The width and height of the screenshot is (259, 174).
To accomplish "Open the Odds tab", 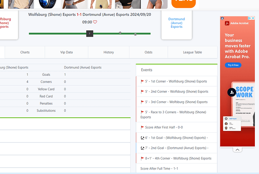I will coord(148,52).
